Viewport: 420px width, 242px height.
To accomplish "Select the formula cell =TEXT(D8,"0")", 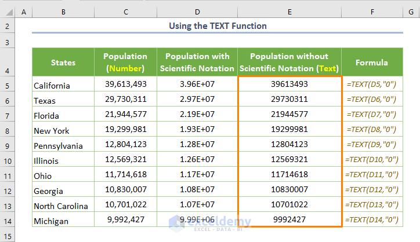I will point(371,129).
